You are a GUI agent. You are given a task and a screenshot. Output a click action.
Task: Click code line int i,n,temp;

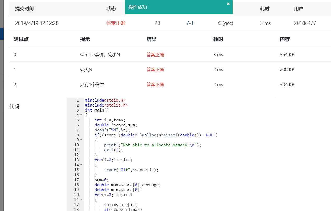pyautogui.click(x=110, y=120)
